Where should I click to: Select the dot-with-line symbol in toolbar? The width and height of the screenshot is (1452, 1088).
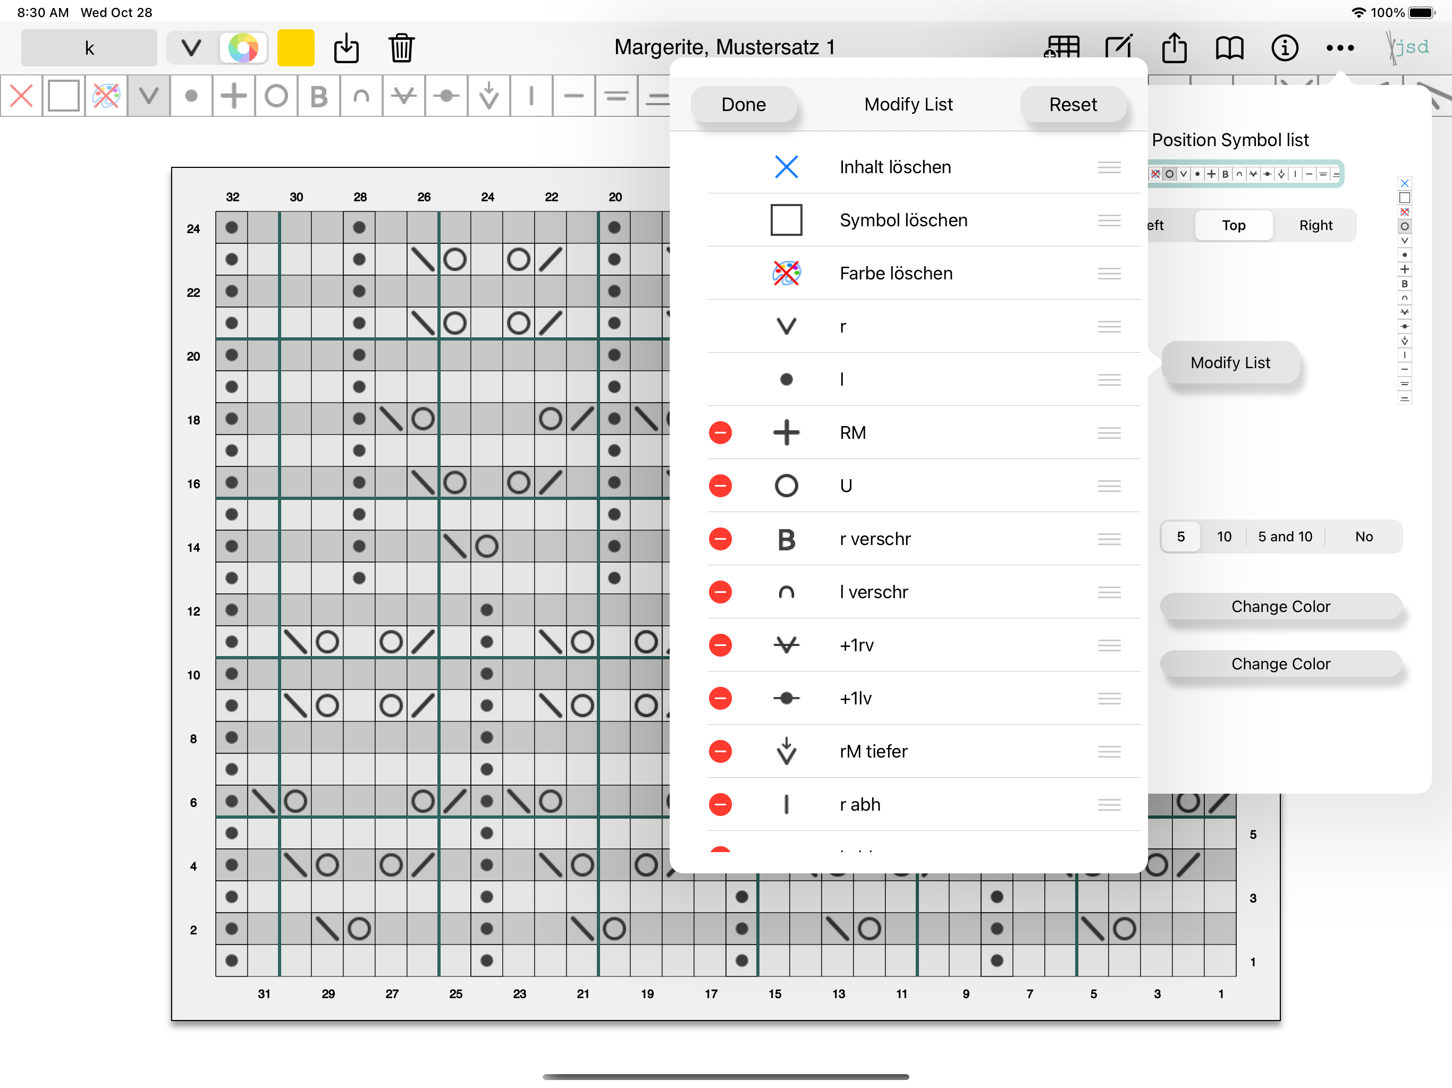point(446,96)
